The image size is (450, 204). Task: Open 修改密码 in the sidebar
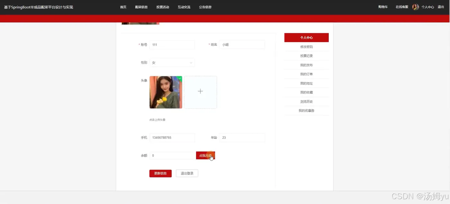[x=306, y=47]
